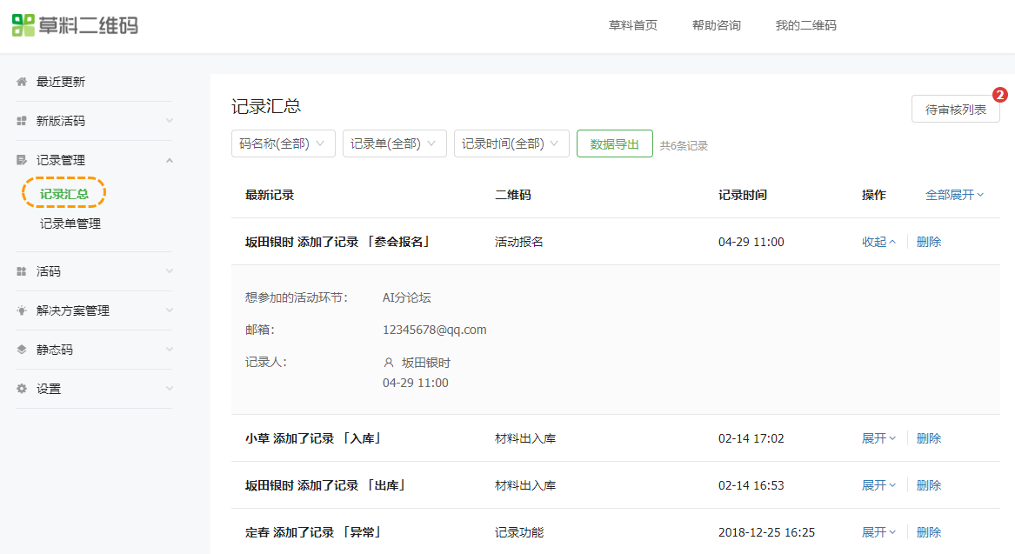
Task: Click the 设置 gear icon
Action: tap(22, 389)
